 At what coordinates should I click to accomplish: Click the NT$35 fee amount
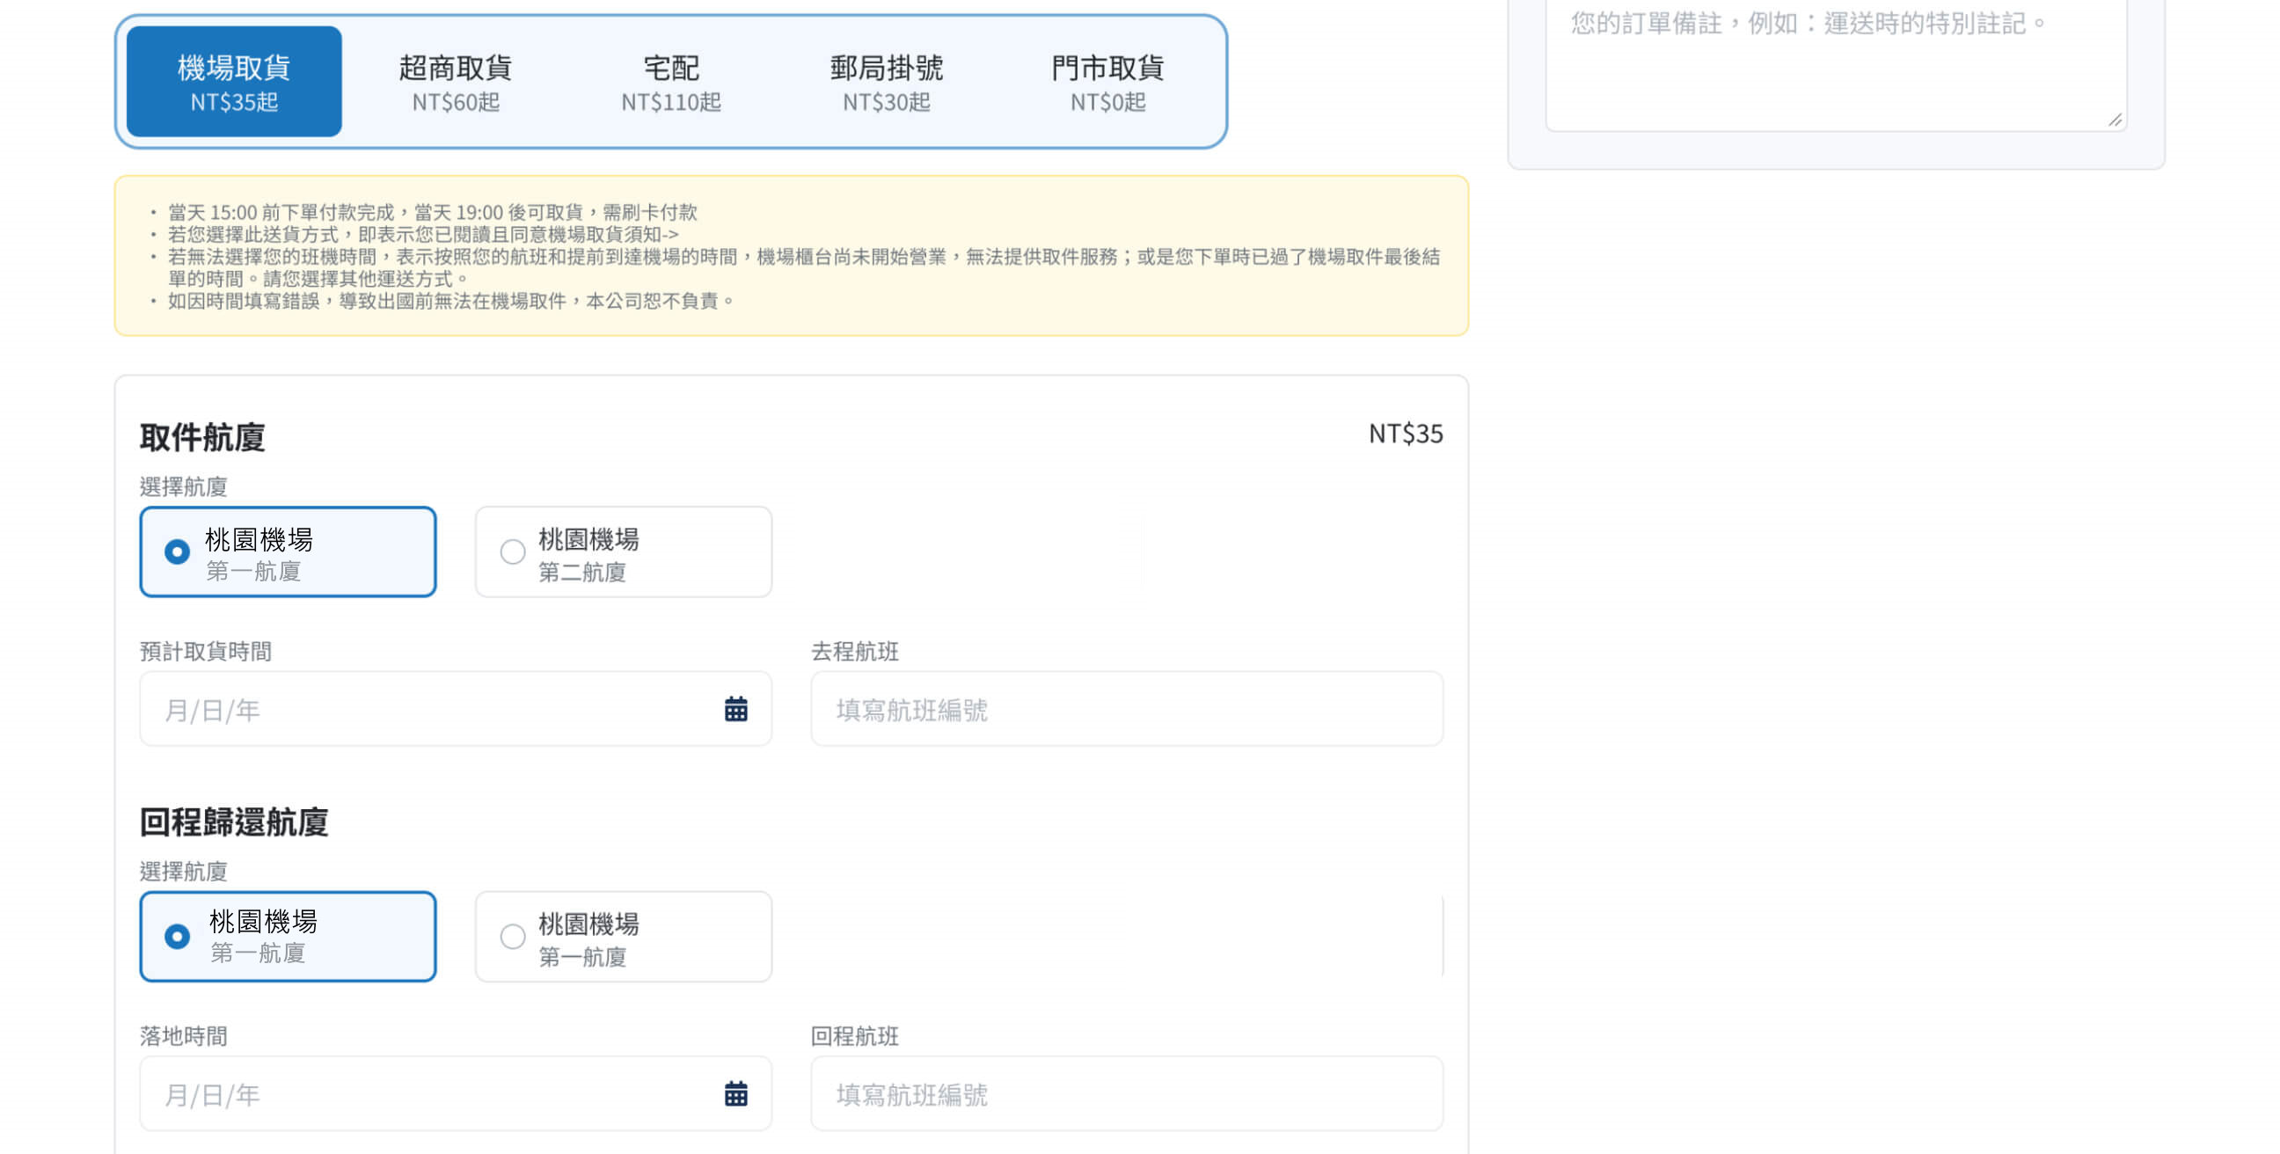click(x=1405, y=434)
